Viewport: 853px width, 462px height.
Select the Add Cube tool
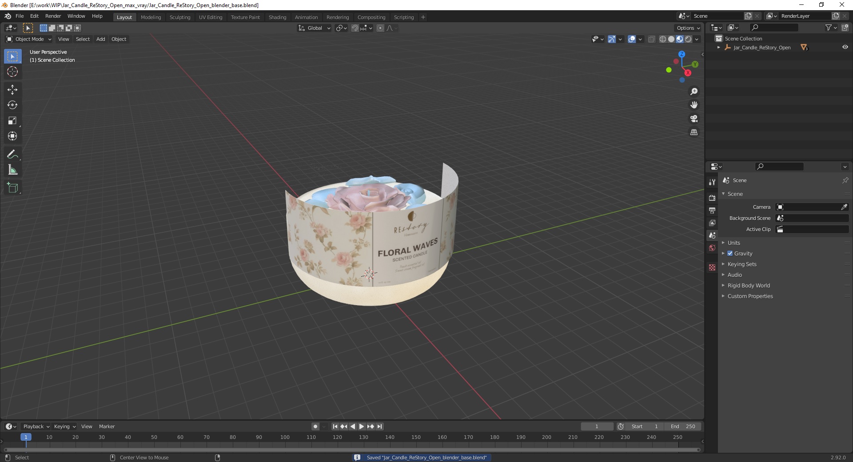[12, 188]
